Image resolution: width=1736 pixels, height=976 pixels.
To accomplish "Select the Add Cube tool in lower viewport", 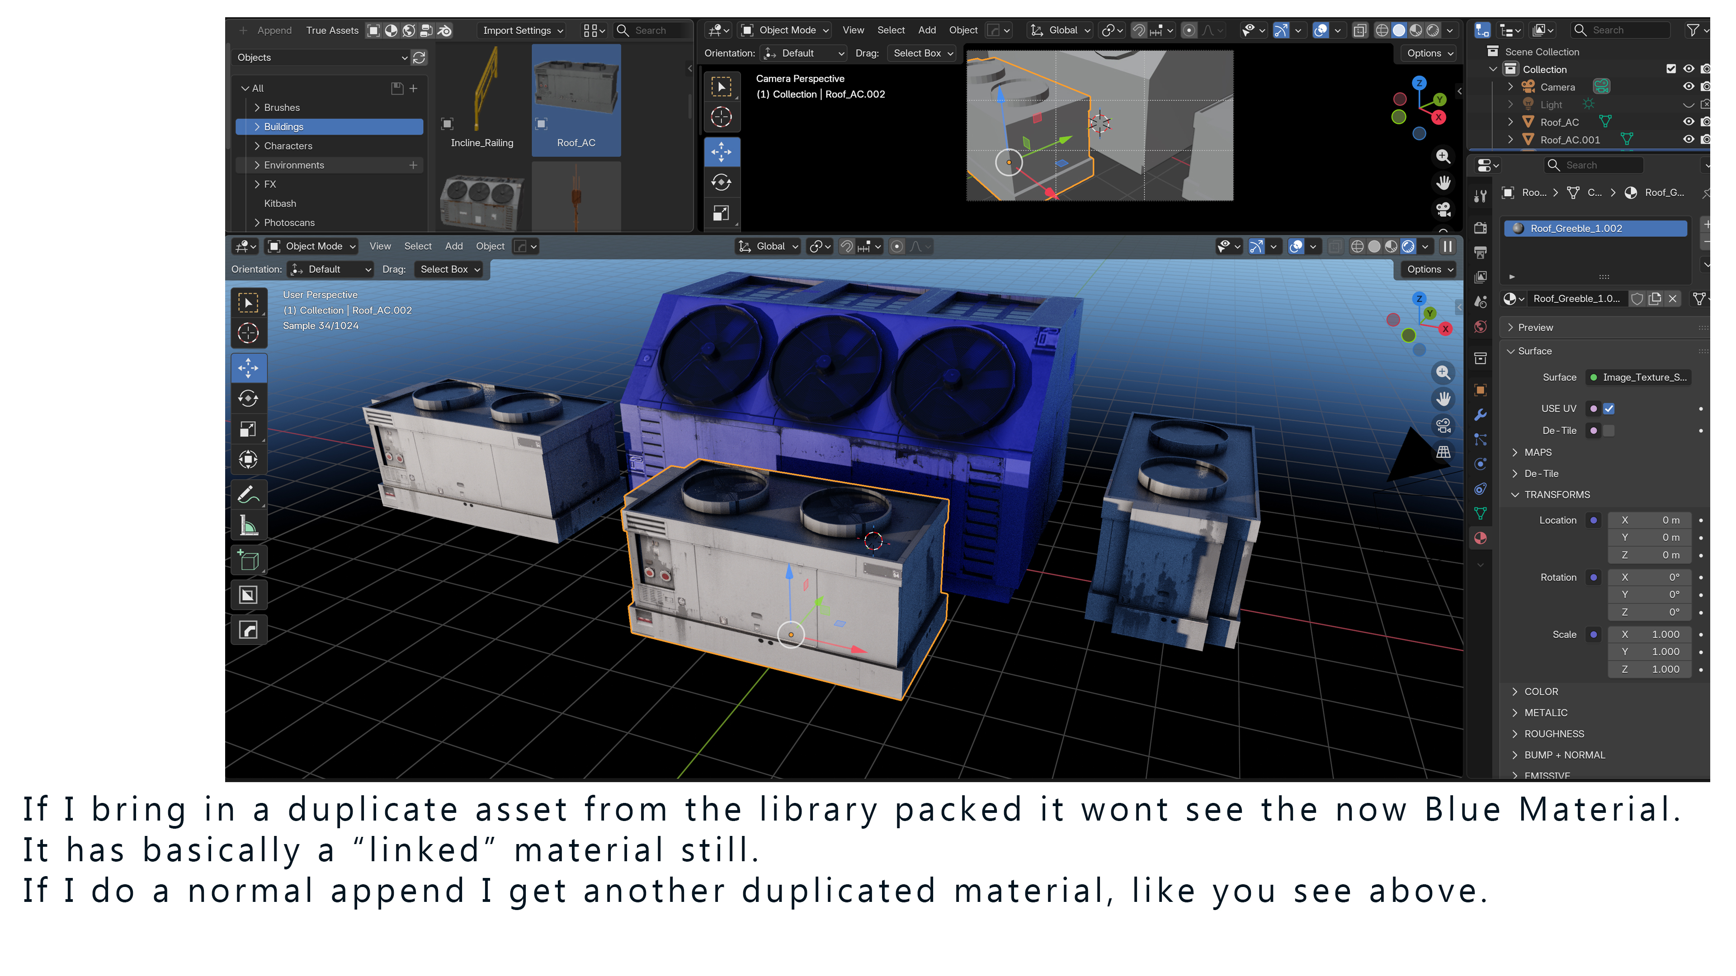I will coord(248,560).
